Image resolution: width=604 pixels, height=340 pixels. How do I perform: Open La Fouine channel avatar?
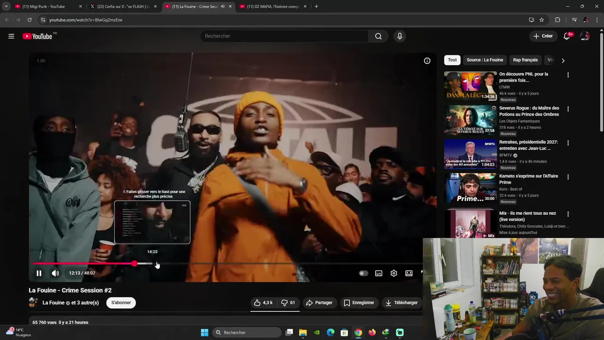34,303
